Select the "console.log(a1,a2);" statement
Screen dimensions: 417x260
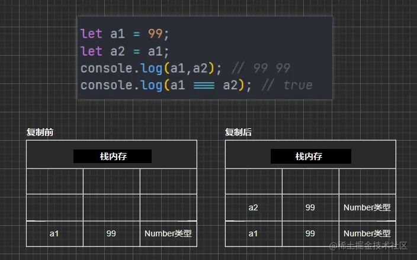click(151, 69)
